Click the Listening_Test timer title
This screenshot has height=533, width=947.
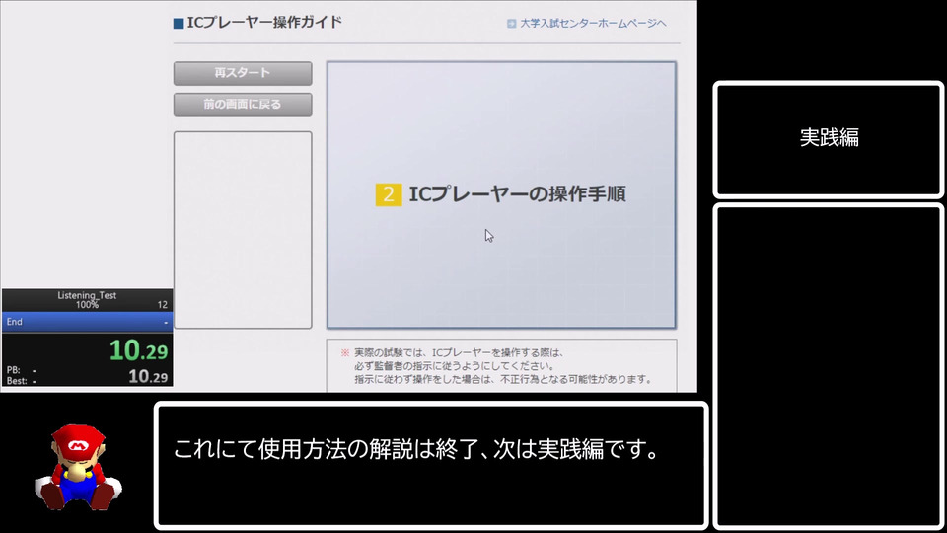(x=87, y=295)
